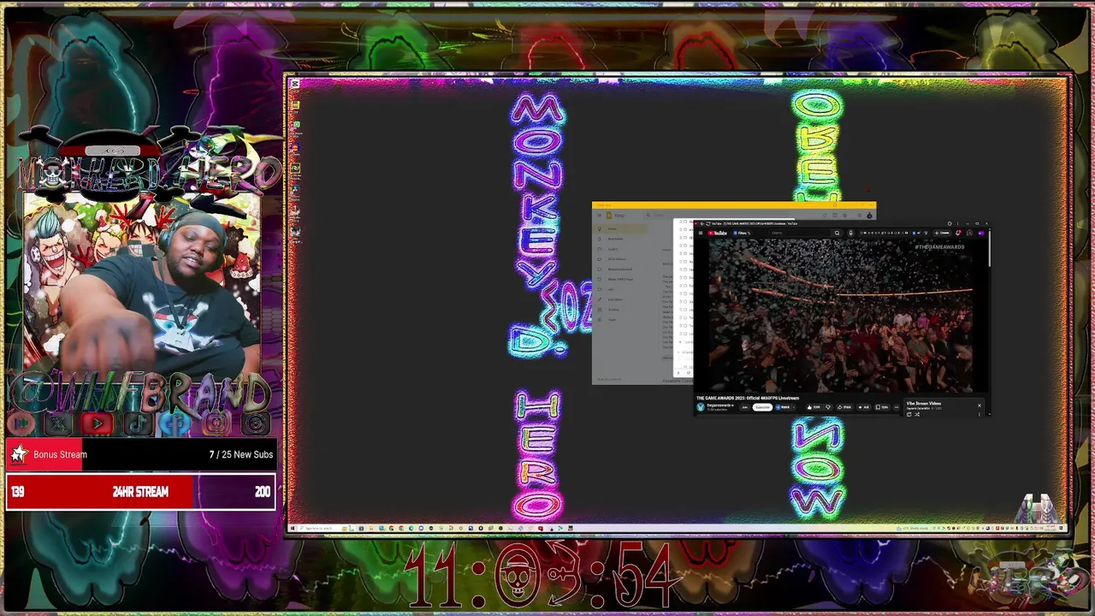Open YouTube notifications bell
1095x616 pixels.
point(957,233)
